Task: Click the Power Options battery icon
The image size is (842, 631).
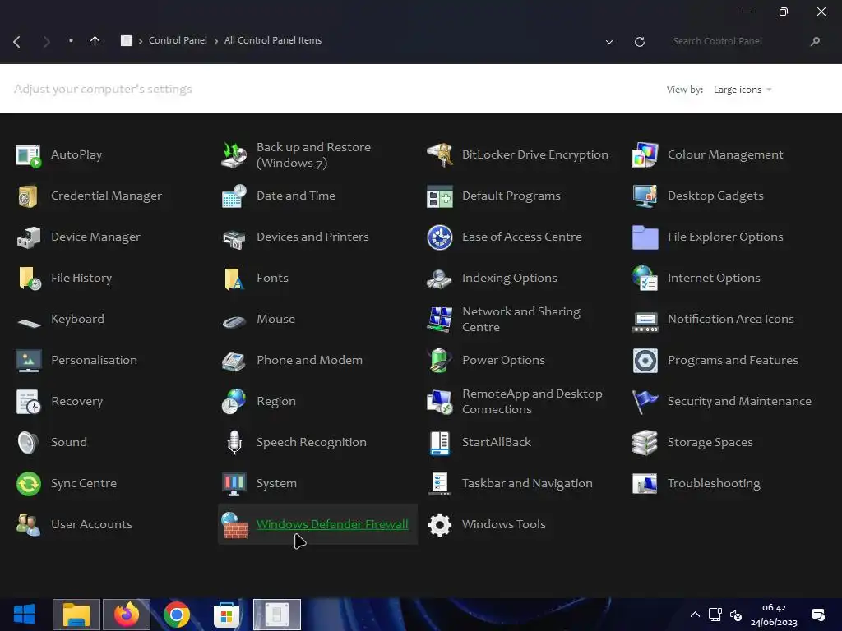Action: tap(440, 361)
